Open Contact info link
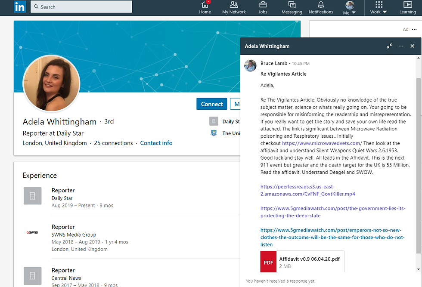 tap(156, 143)
